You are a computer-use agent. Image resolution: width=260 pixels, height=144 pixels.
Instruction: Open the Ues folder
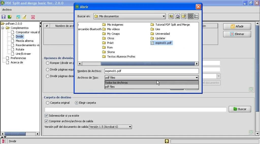pyautogui.click(x=155, y=29)
